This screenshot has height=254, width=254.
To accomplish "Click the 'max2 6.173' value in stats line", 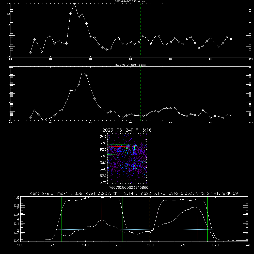I will click(x=152, y=193).
